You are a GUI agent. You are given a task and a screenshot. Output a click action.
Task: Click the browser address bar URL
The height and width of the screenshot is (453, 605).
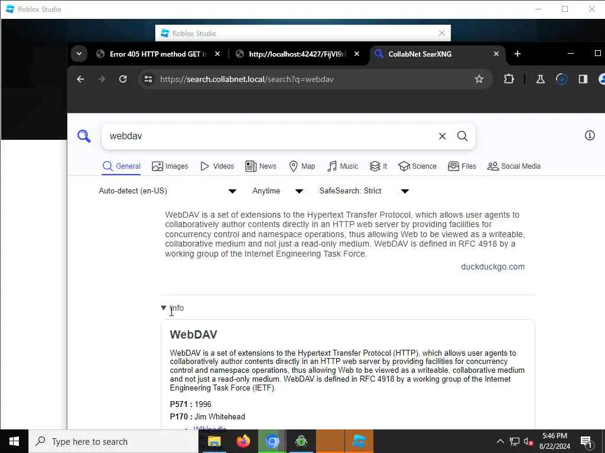tap(246, 79)
